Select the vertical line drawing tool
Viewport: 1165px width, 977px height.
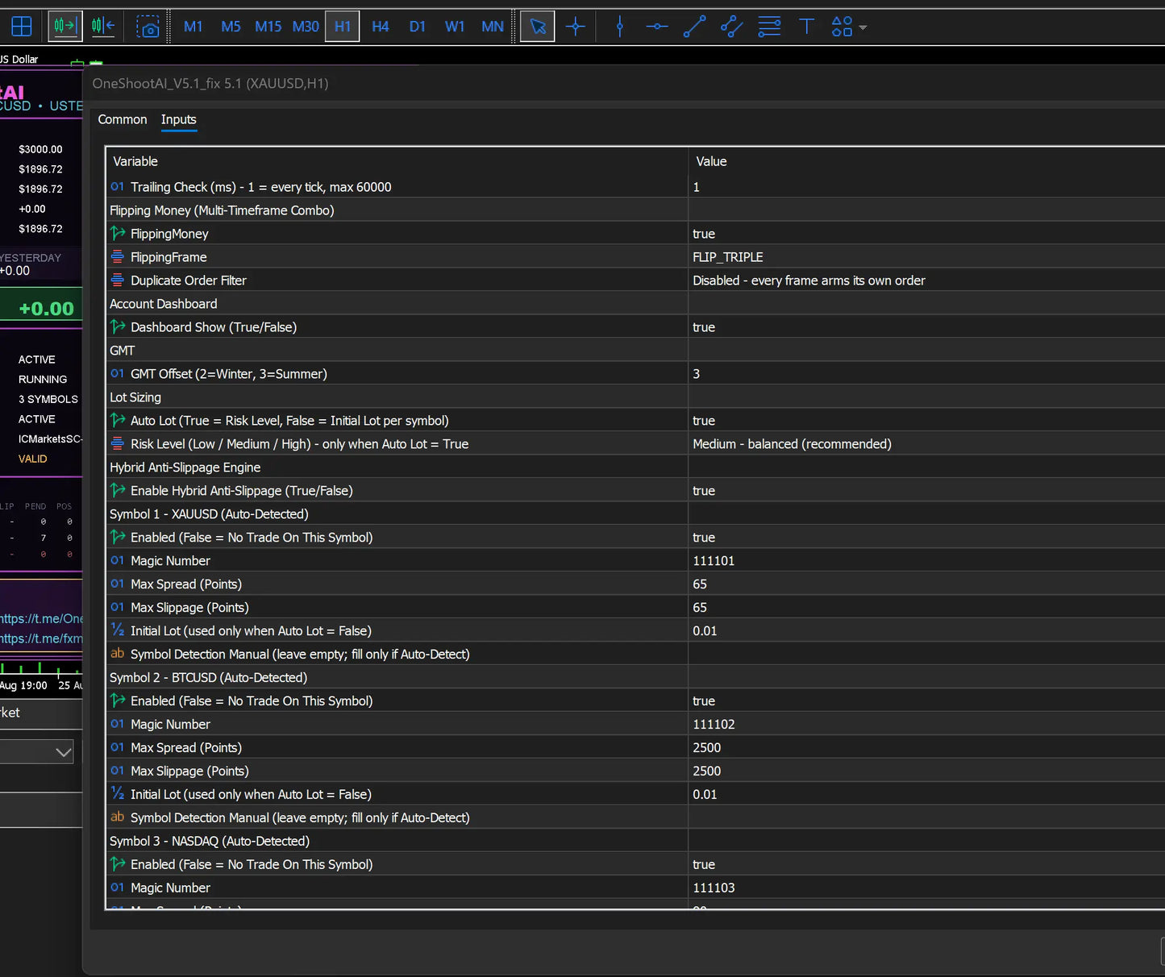619,27
